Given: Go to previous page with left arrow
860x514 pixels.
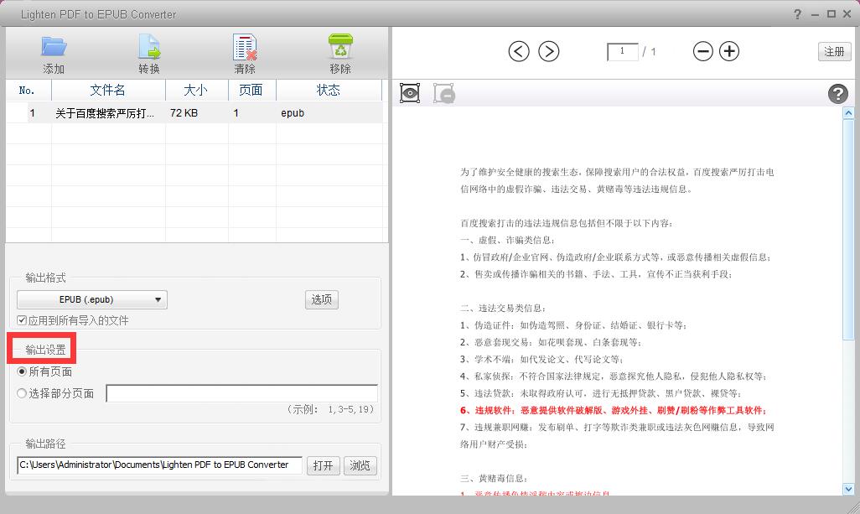Looking at the screenshot, I should pos(519,52).
